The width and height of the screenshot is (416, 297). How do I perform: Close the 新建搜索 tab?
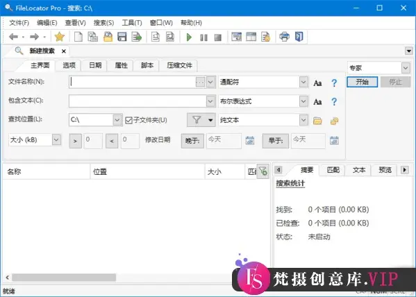(64, 51)
